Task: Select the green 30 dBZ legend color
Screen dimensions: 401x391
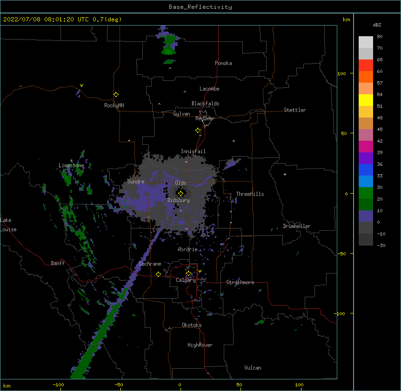Action: click(x=366, y=193)
